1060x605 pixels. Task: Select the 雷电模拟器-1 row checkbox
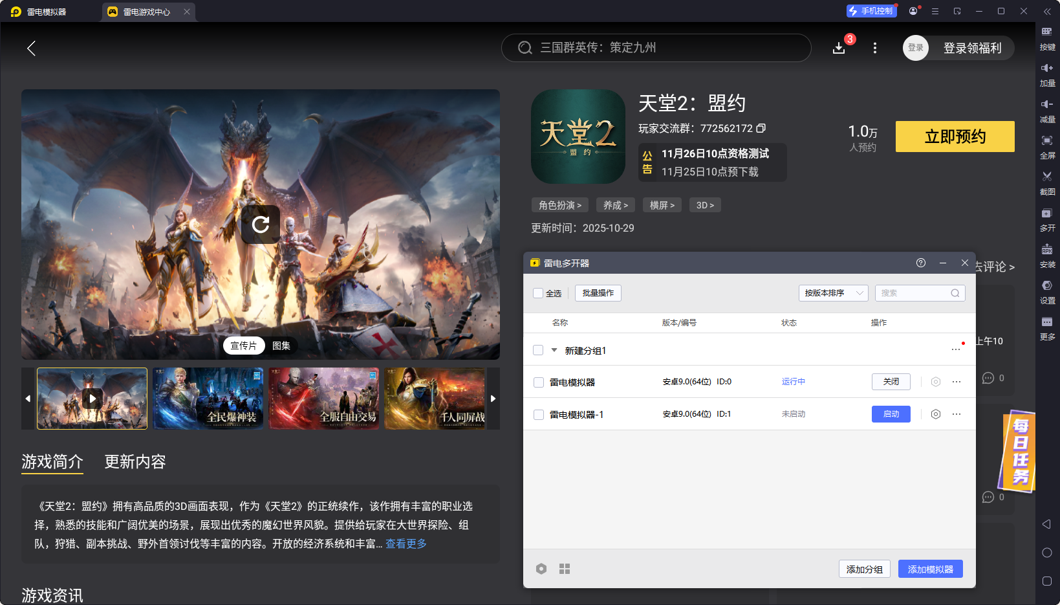pyautogui.click(x=538, y=414)
